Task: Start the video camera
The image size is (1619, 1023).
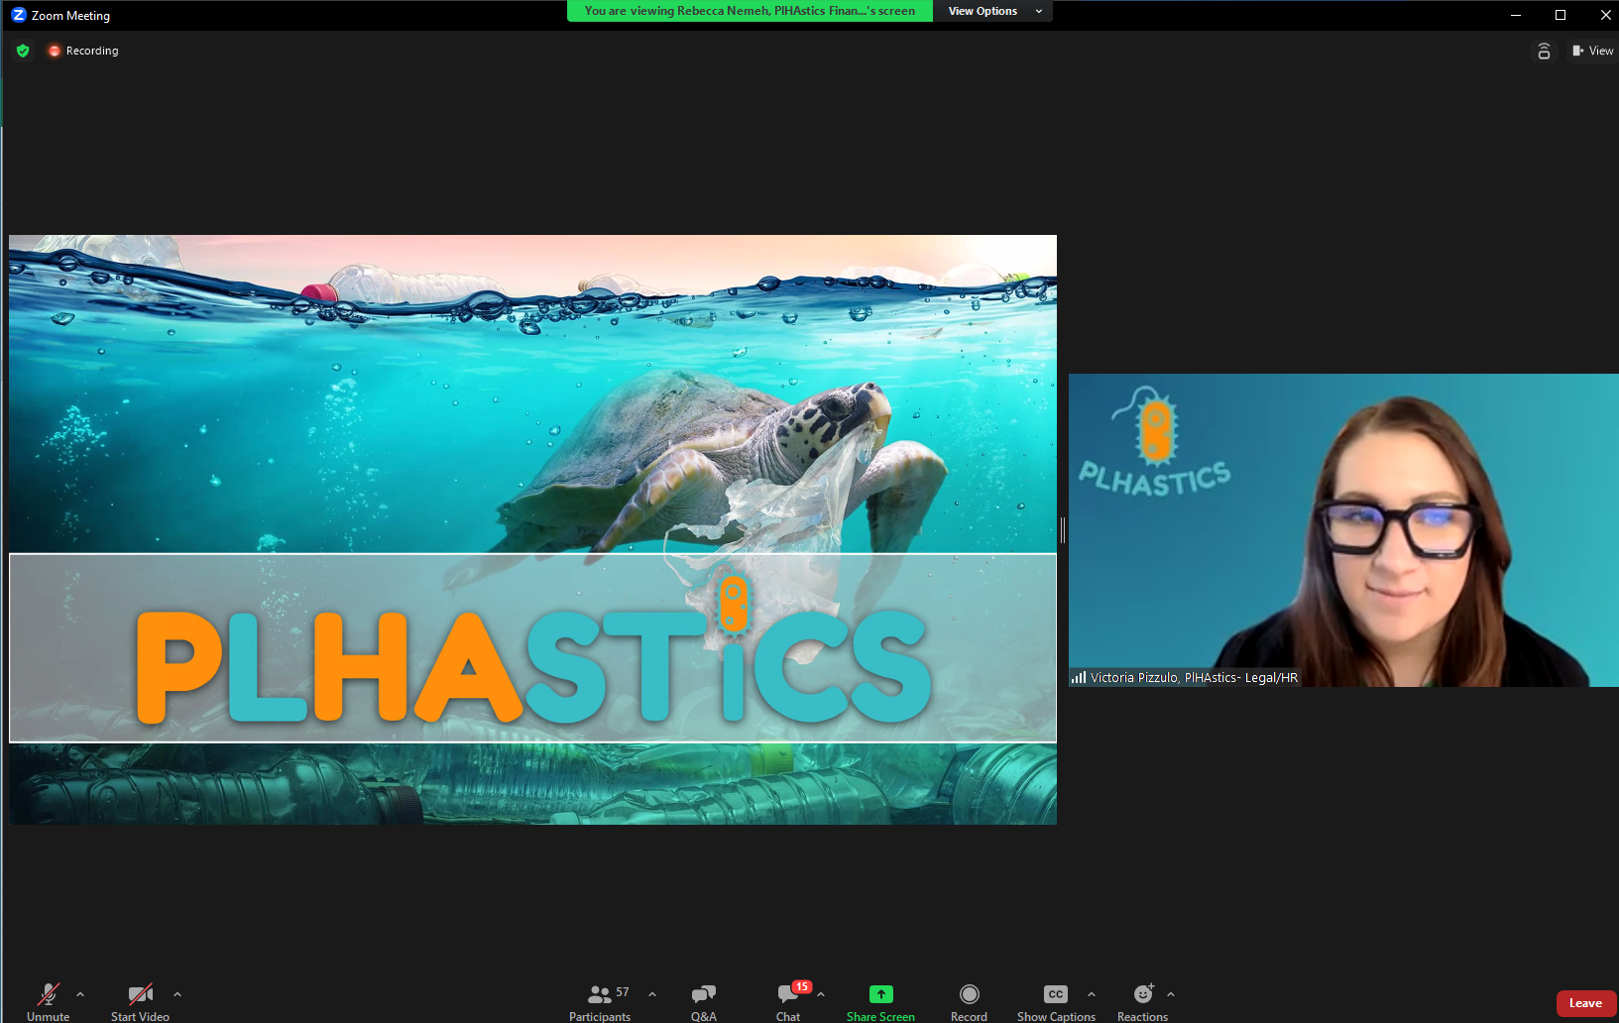Action: pos(140,1001)
